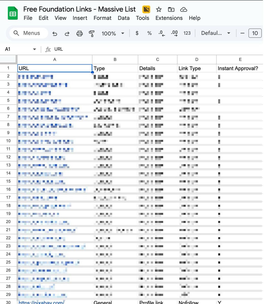Decrease font size with minus button
265x304 pixels.
(x=242, y=33)
